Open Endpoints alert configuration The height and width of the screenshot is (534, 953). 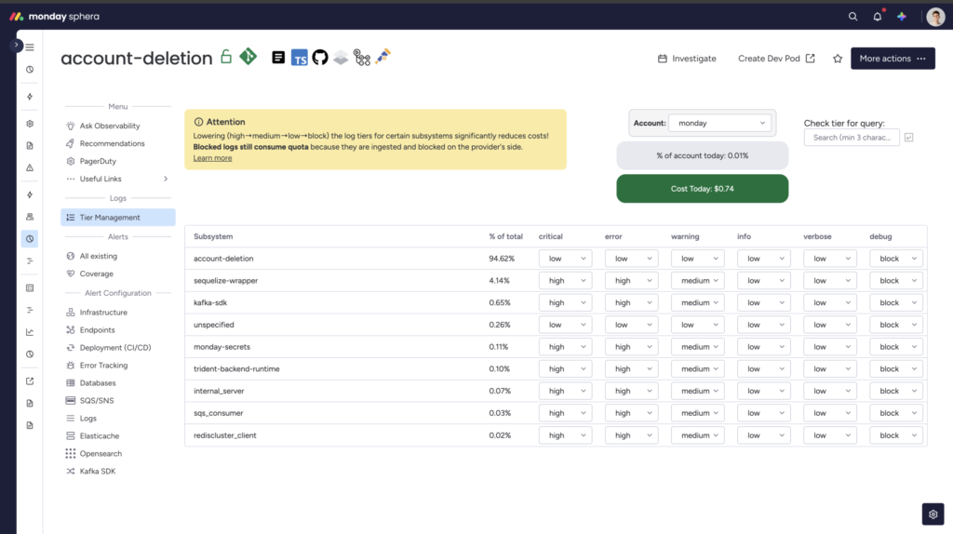click(97, 330)
